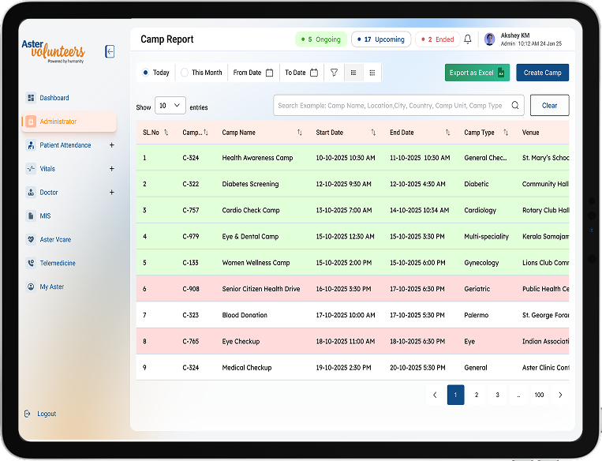Open the show entries dropdown
Screen dimensions: 602x461
tap(170, 106)
